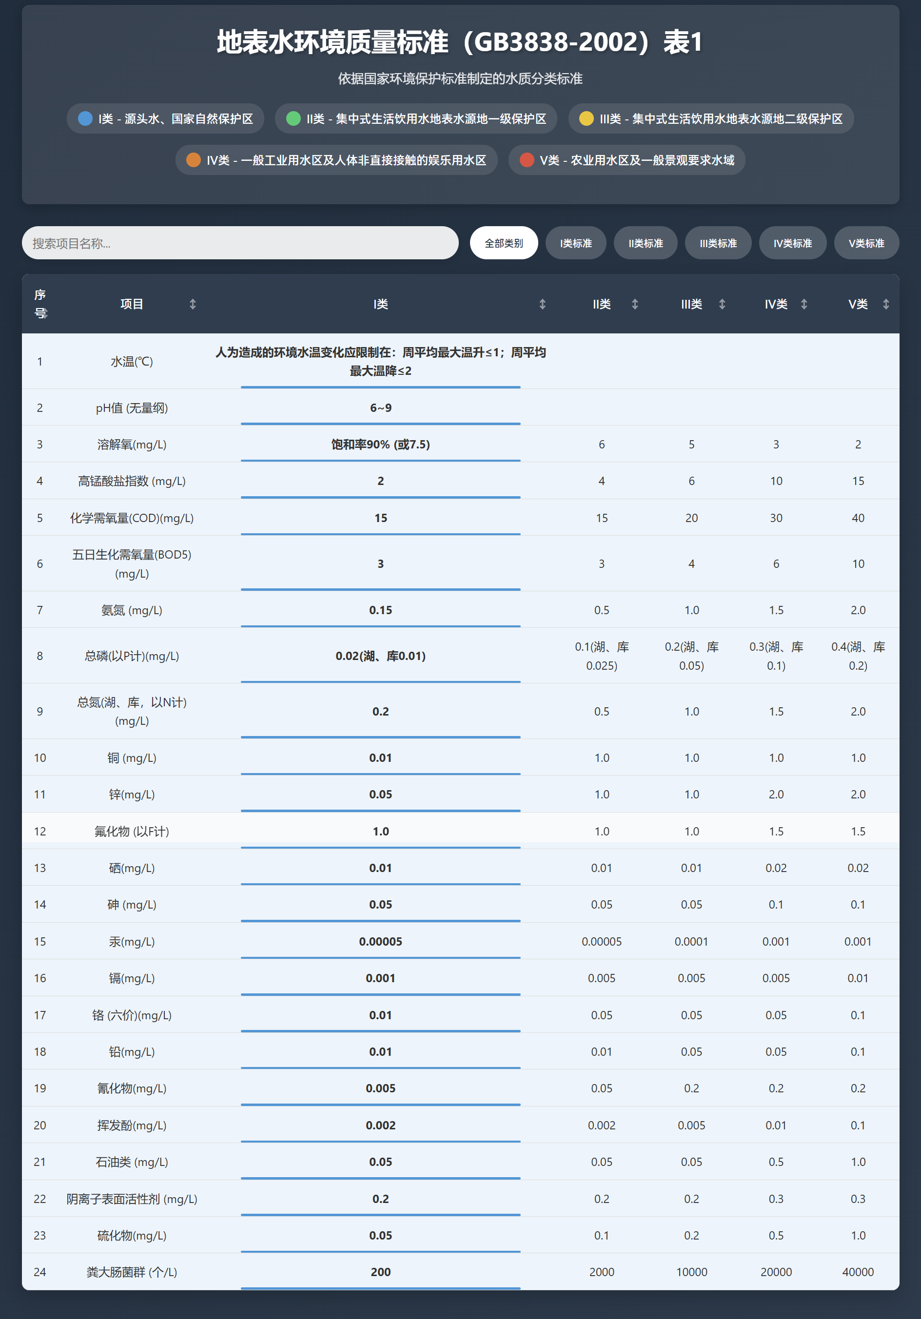921x1319 pixels.
Task: Click the 项目 column header text
Action: [x=132, y=304]
